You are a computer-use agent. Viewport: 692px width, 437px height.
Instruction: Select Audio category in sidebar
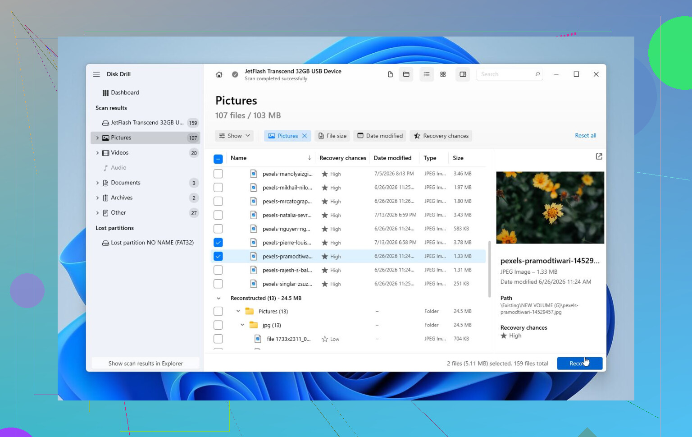[x=146, y=168]
